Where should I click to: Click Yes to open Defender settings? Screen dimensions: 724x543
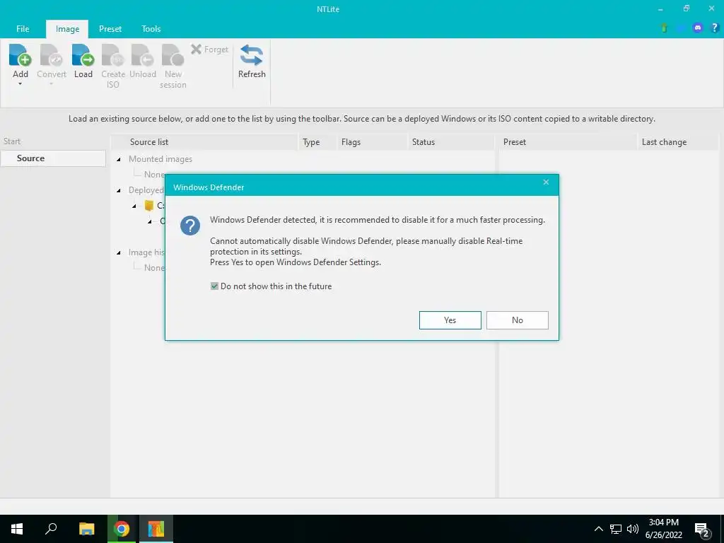click(x=450, y=320)
